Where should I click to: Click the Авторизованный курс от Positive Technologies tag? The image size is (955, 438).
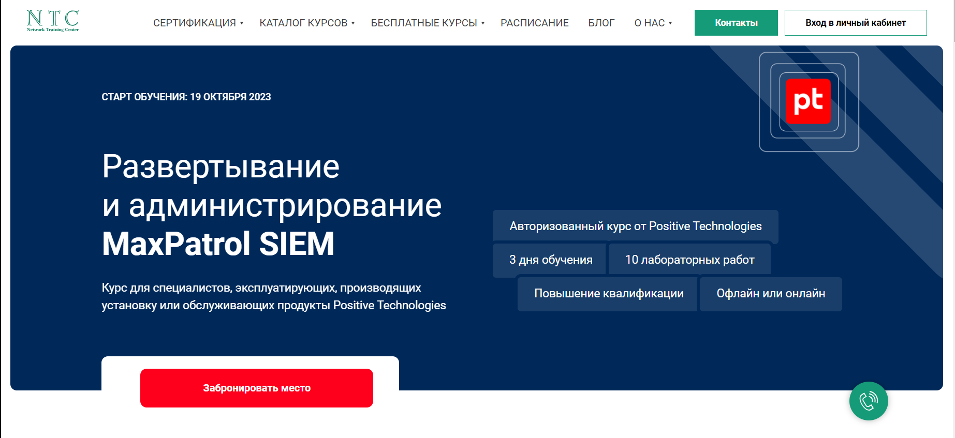(636, 226)
